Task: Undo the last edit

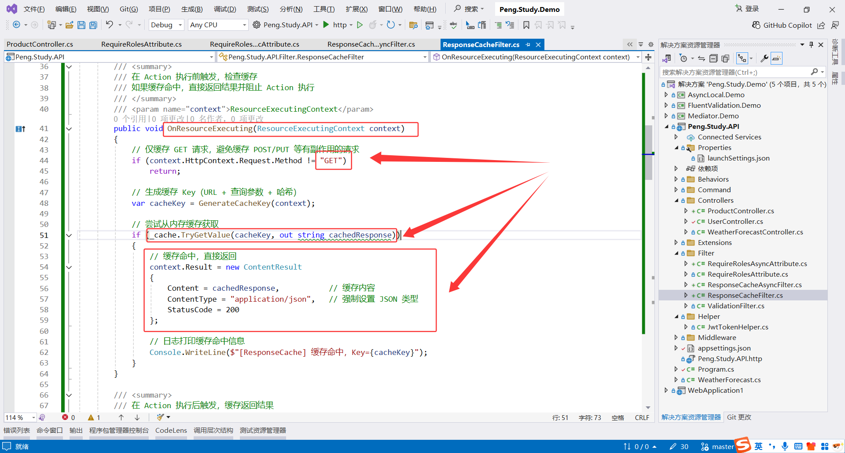Action: click(110, 25)
